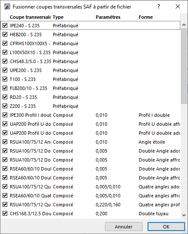
Task: Click the L100X50X10 - S 235 entry
Action: 30,52
